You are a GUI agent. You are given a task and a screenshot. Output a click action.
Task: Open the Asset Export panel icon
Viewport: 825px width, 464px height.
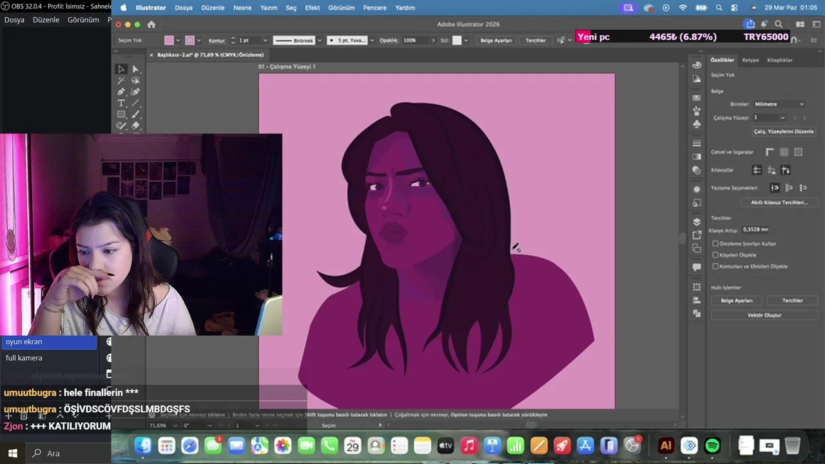pos(697,235)
